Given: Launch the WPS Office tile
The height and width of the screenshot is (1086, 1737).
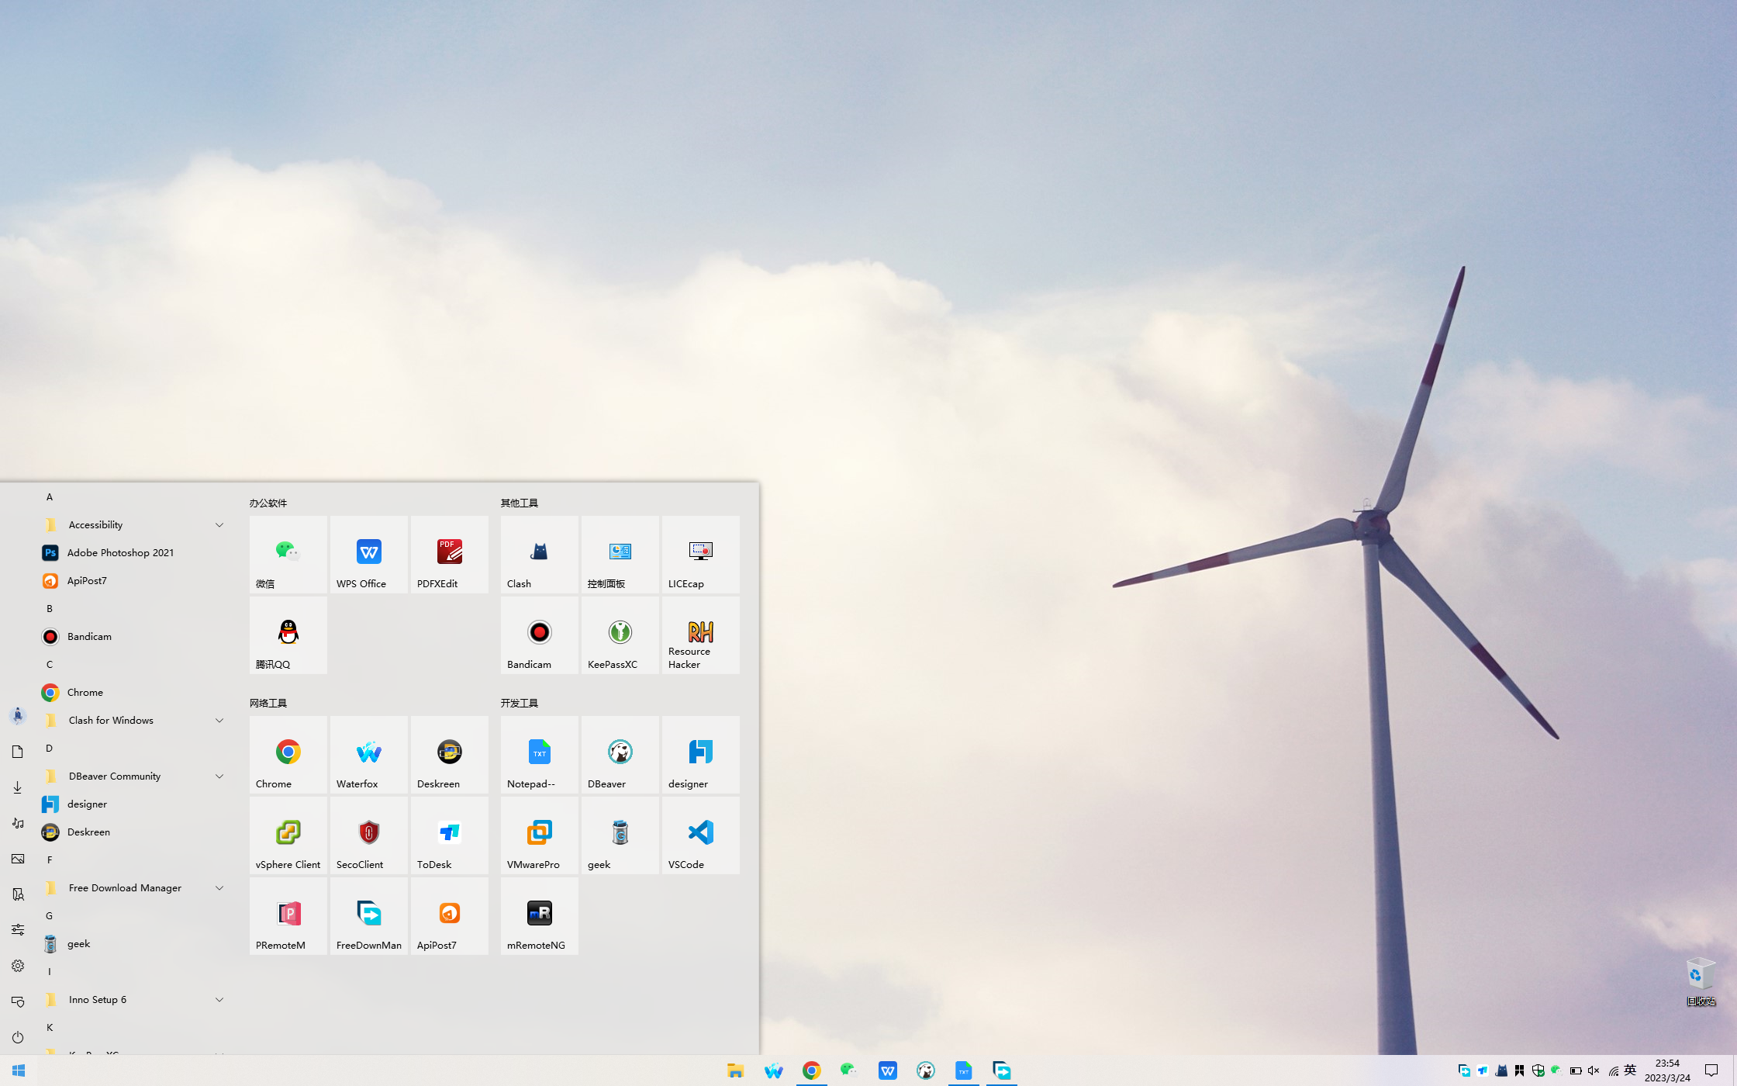Looking at the screenshot, I should [368, 555].
